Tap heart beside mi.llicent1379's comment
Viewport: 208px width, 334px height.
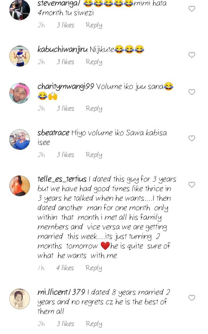tap(192, 298)
